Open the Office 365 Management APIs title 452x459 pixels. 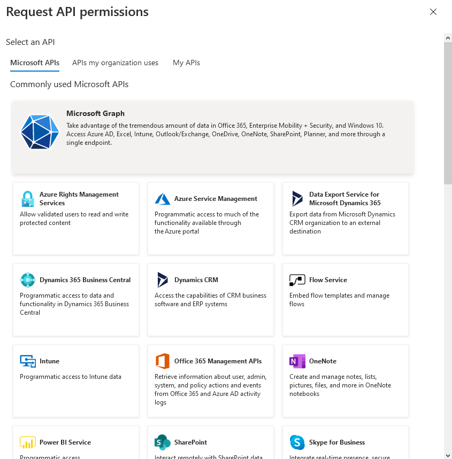pos(218,361)
